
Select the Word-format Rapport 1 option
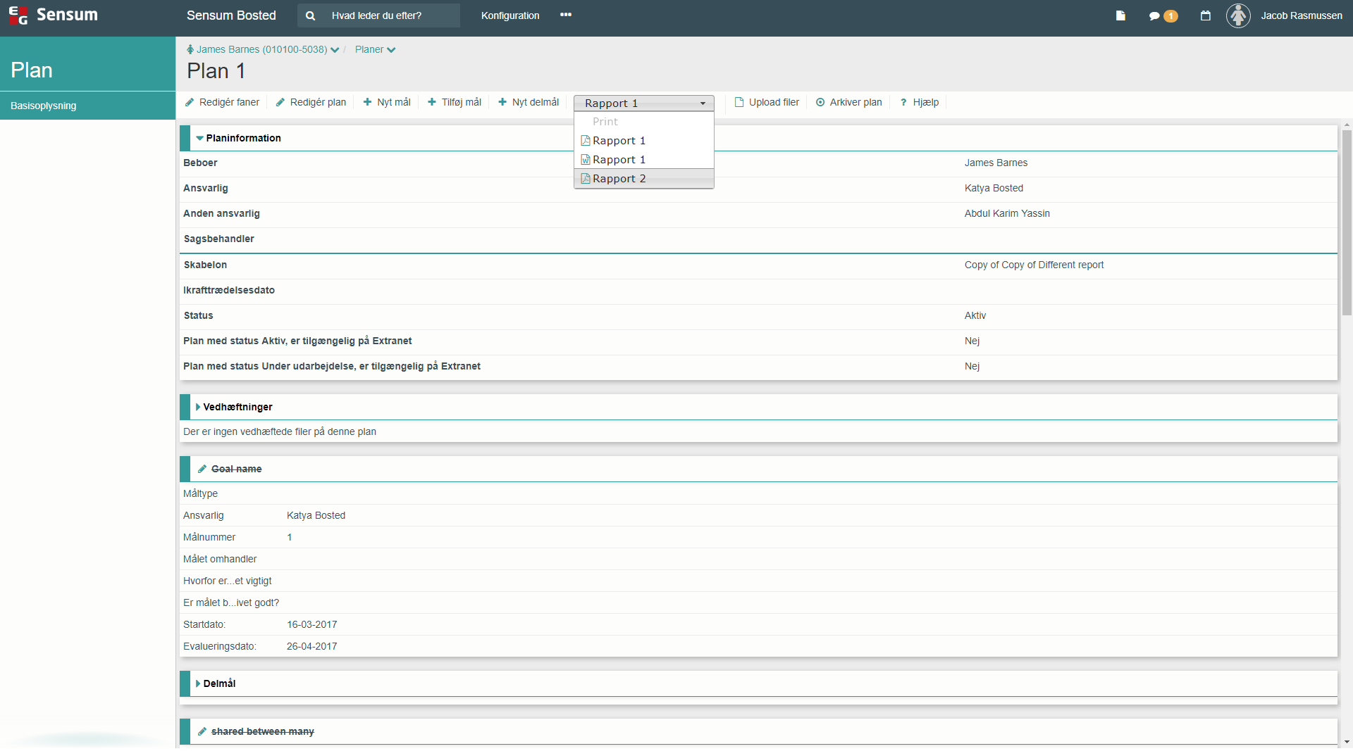tap(619, 160)
